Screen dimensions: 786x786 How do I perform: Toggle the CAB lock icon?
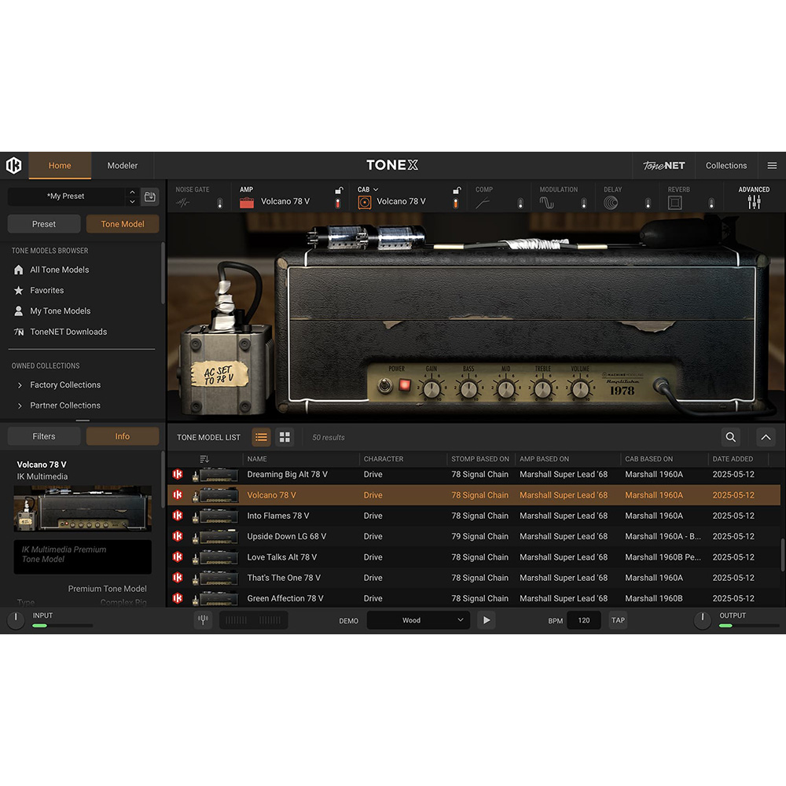[x=456, y=190]
